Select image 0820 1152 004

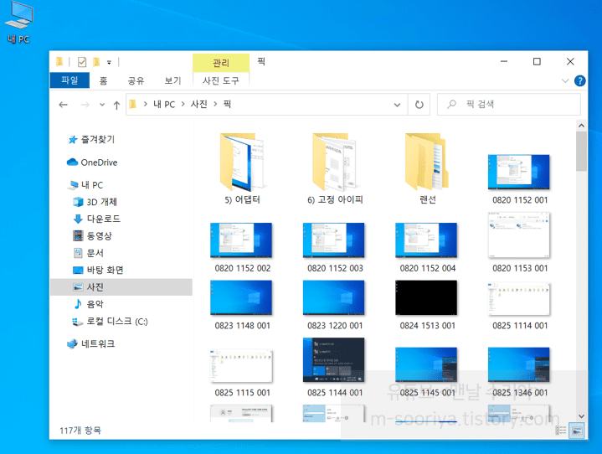pyautogui.click(x=427, y=247)
